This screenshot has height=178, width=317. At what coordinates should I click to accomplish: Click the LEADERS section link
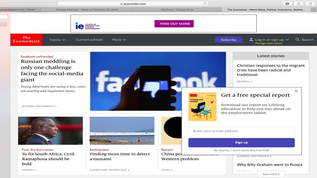pyautogui.click(x=29, y=170)
